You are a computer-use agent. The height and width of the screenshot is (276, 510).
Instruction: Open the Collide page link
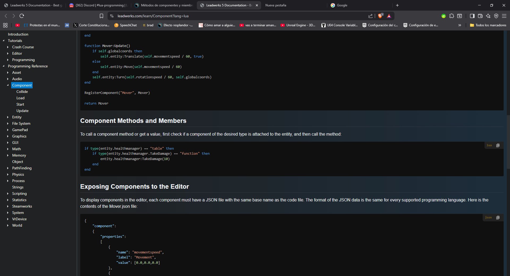22,92
